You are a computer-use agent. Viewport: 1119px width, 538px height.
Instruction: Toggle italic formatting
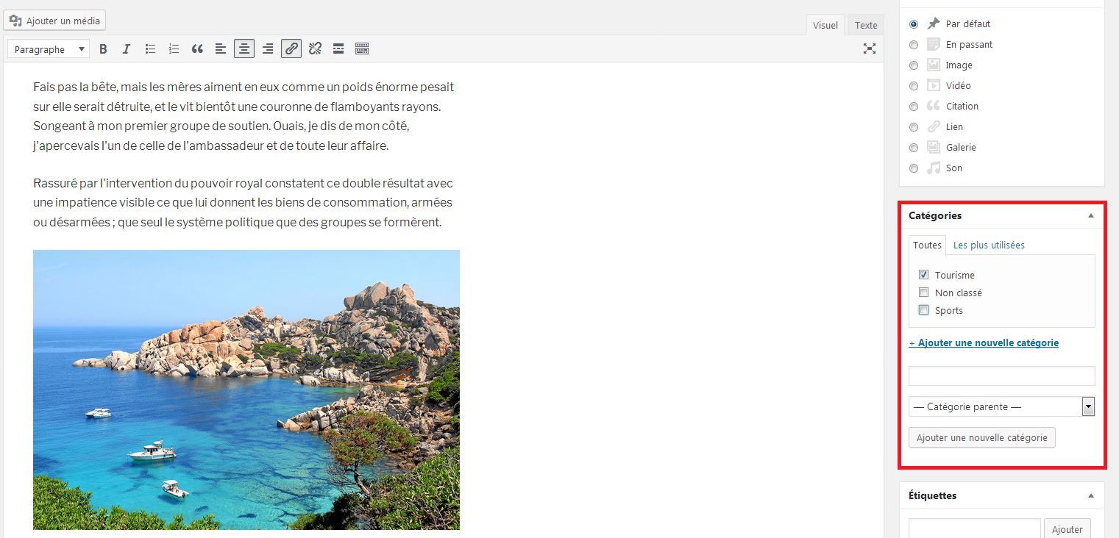coord(127,49)
